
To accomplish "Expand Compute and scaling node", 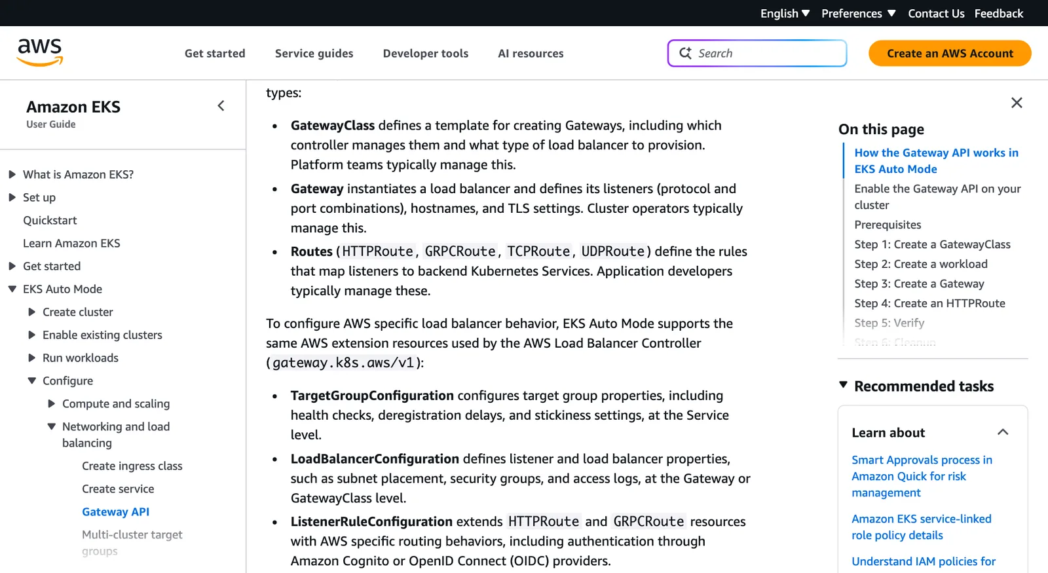I will 51,403.
